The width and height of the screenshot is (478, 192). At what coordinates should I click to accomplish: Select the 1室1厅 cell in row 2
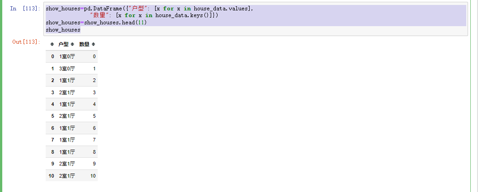point(67,81)
